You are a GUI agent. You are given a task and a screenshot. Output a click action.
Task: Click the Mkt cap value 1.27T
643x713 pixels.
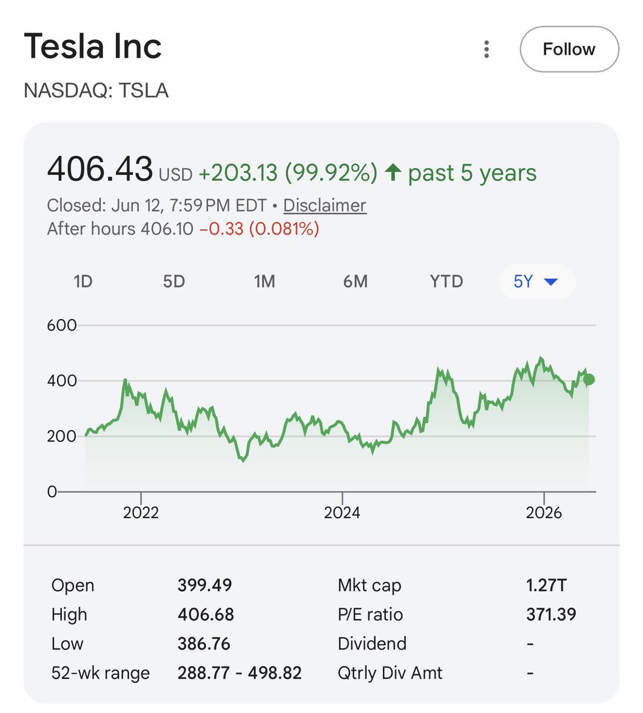tap(546, 585)
